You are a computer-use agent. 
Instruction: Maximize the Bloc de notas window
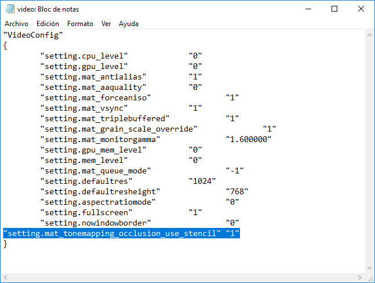pos(334,9)
